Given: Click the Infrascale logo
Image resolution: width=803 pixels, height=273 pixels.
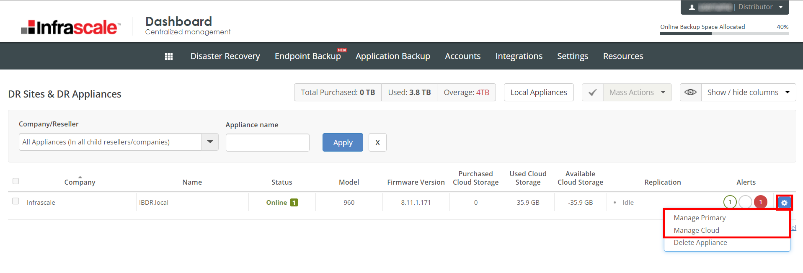Looking at the screenshot, I should pyautogui.click(x=71, y=27).
